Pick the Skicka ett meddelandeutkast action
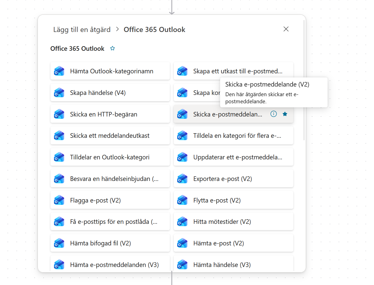Image resolution: width=374 pixels, height=285 pixels. pos(110,136)
